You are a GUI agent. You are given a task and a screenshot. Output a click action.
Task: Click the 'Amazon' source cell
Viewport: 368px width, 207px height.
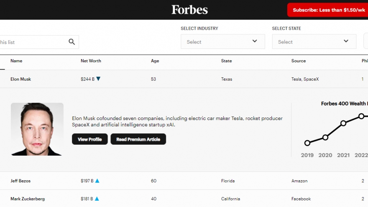tap(299, 181)
